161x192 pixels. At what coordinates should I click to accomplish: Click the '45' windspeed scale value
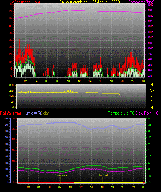pos(10,12)
